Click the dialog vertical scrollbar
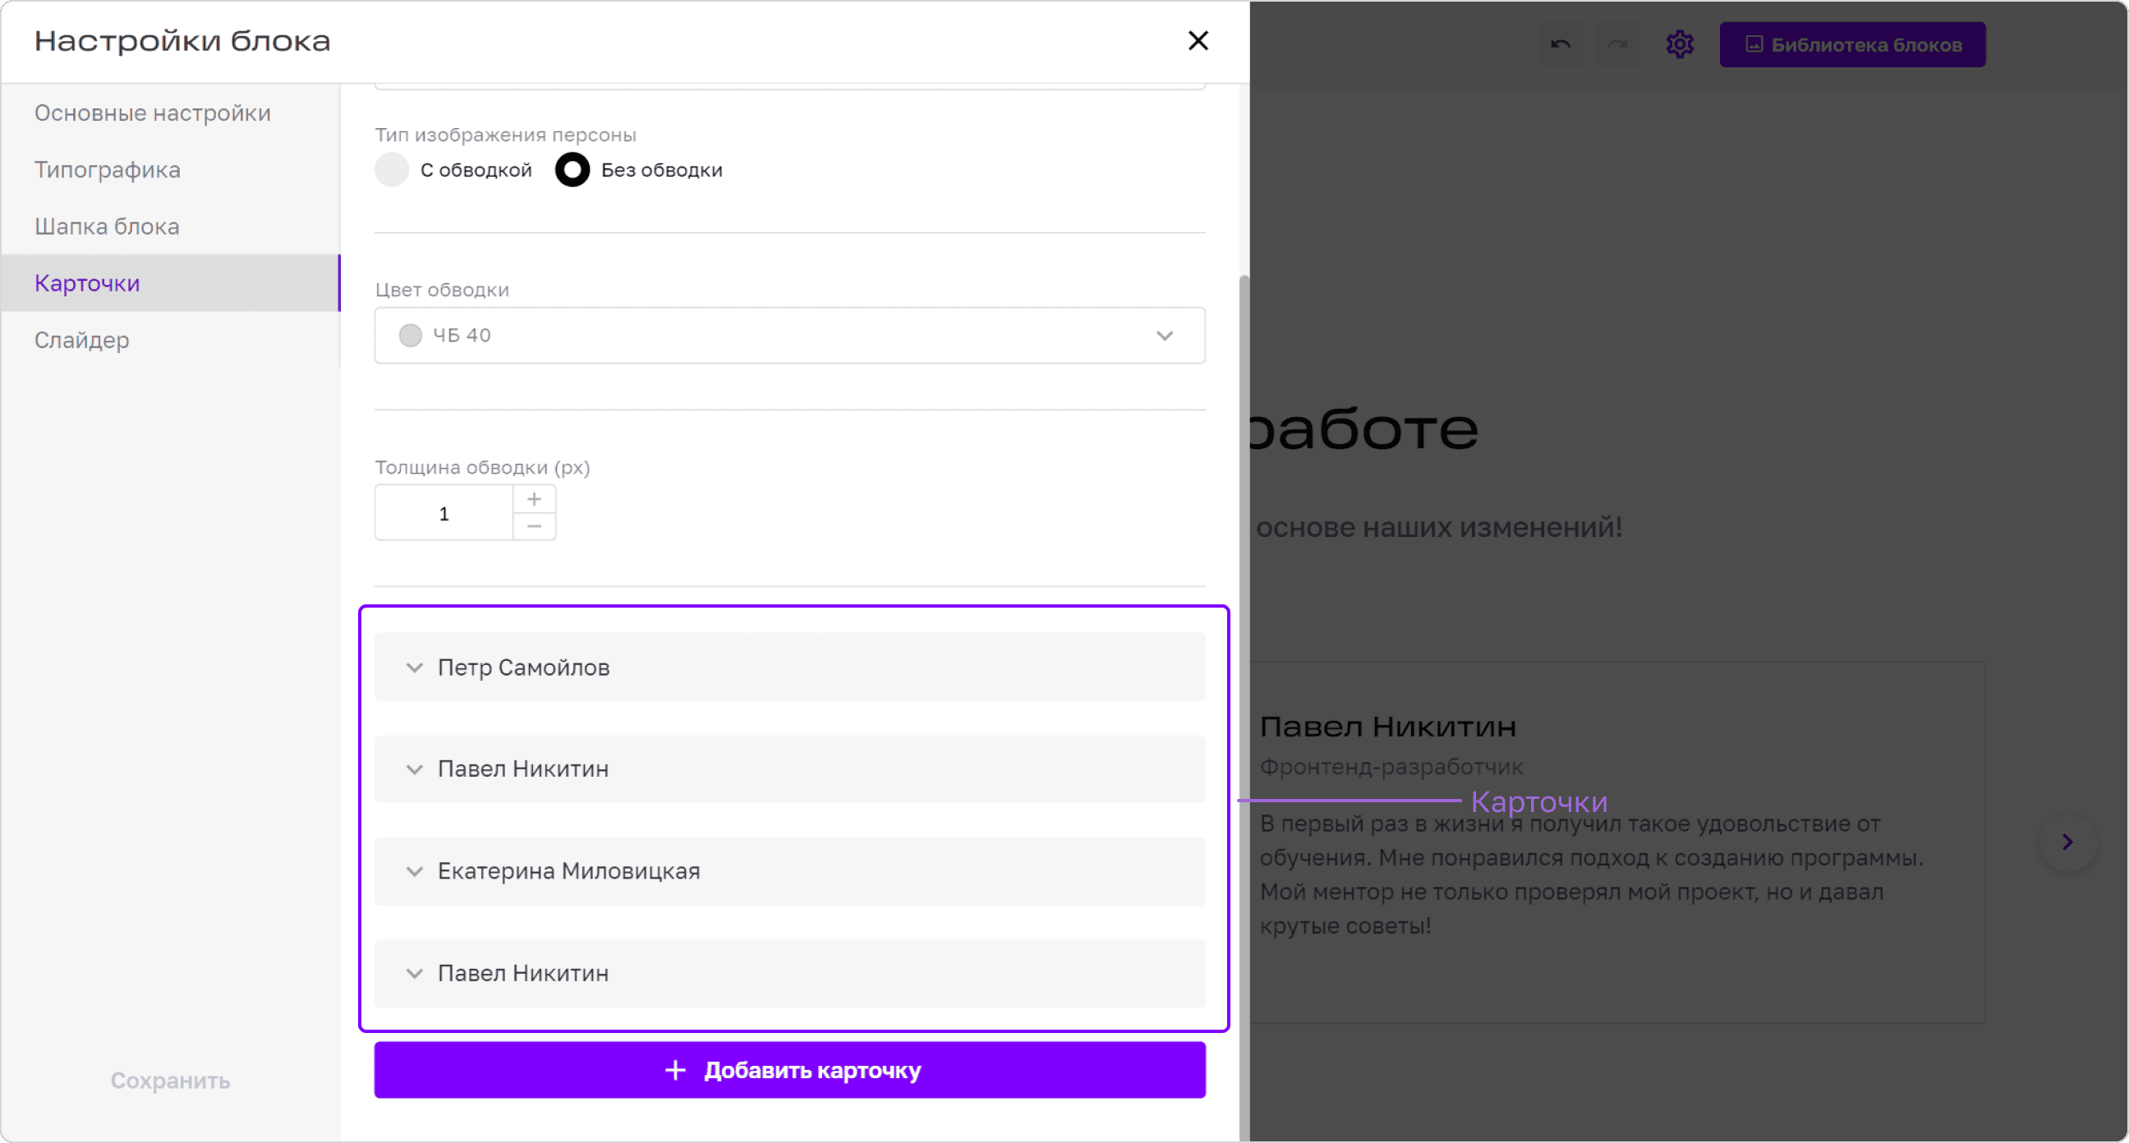 tap(1244, 707)
